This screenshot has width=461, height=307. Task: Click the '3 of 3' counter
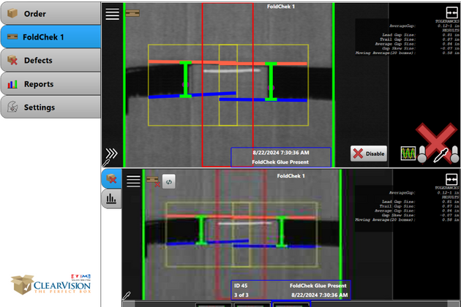[241, 295]
